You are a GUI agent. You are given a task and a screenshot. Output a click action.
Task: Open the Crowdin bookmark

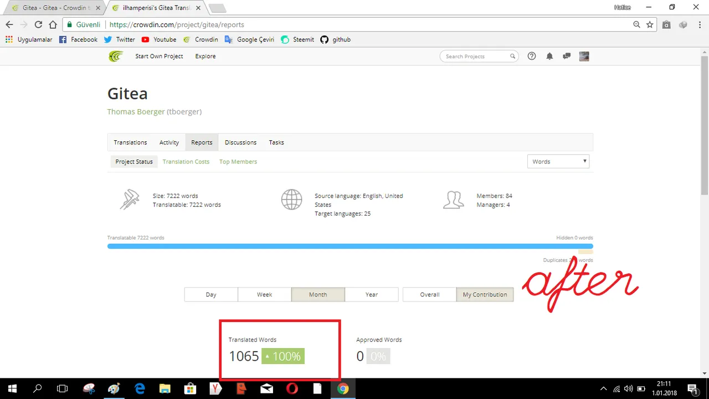[201, 39]
